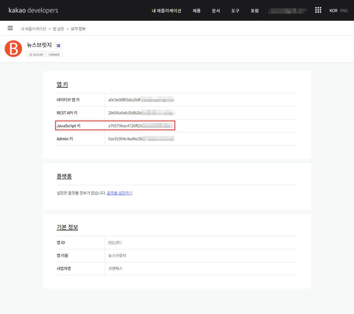Click 내 애플리케이션 breadcrumb link
This screenshot has height=314, width=354.
33,29
